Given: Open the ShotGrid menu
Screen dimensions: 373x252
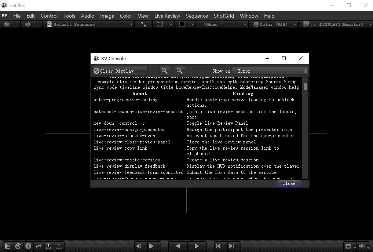Looking at the screenshot, I should pyautogui.click(x=224, y=16).
